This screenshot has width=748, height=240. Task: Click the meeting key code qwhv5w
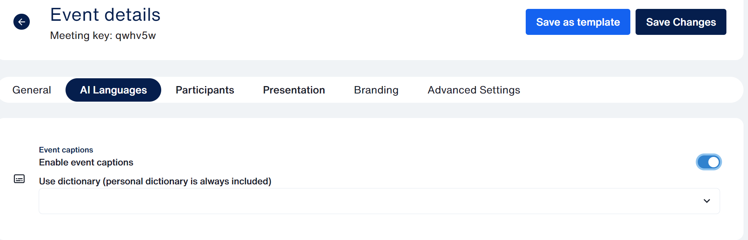tap(136, 36)
